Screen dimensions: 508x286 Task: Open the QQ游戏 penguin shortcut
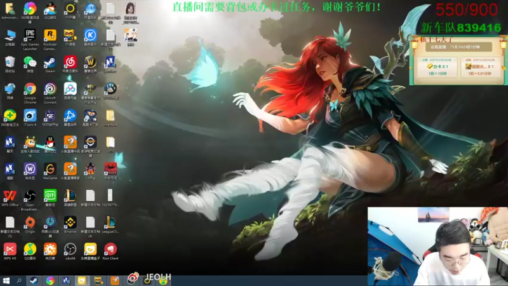click(x=50, y=10)
